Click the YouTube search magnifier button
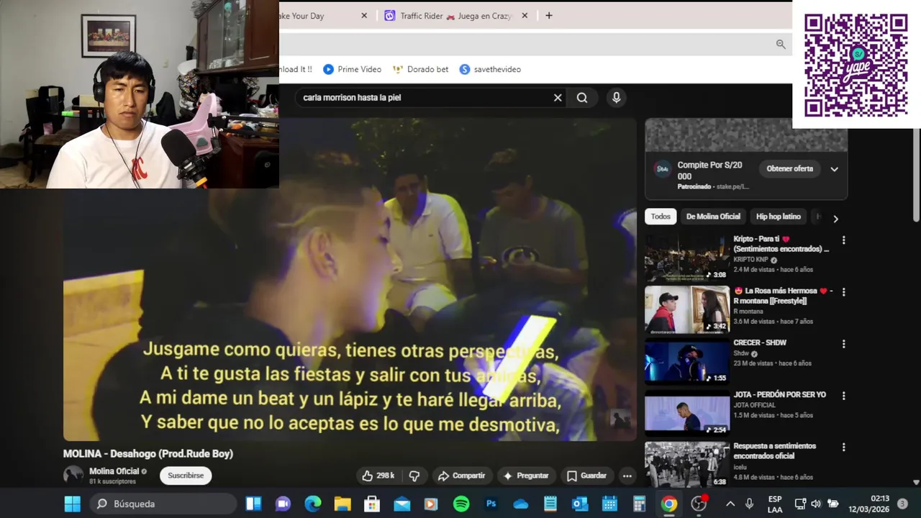Viewport: 921px width, 518px height. pos(582,98)
